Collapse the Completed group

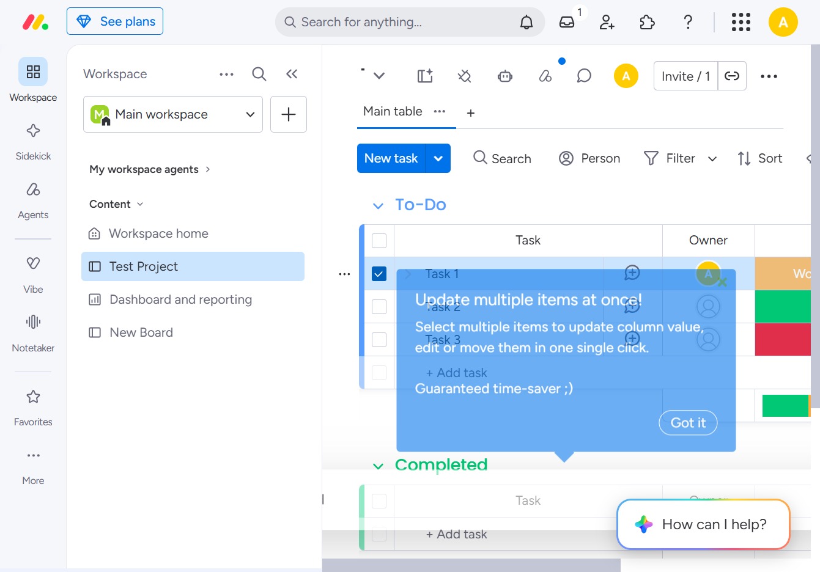(378, 466)
